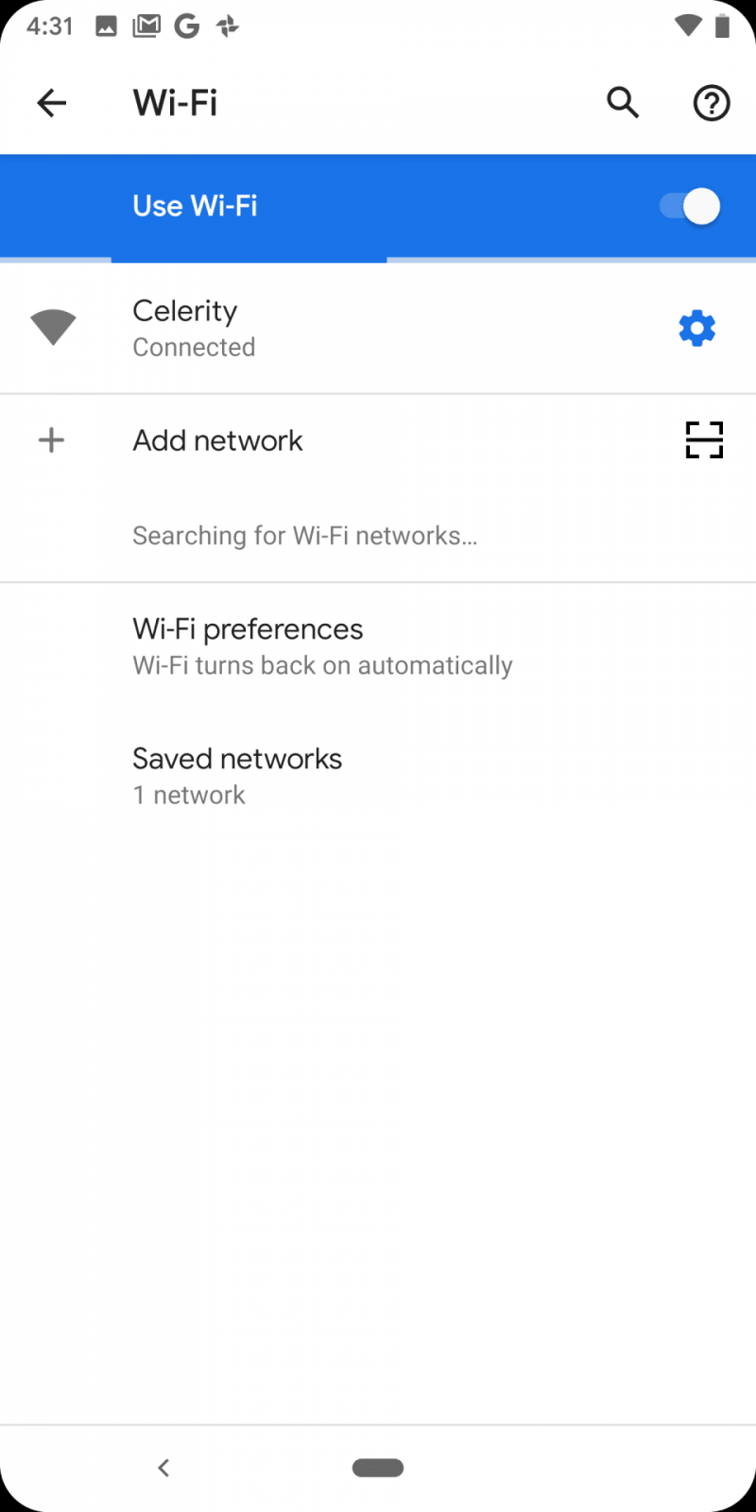The image size is (756, 1512).
Task: Tap the photo notification icon in status bar
Action: [x=106, y=26]
